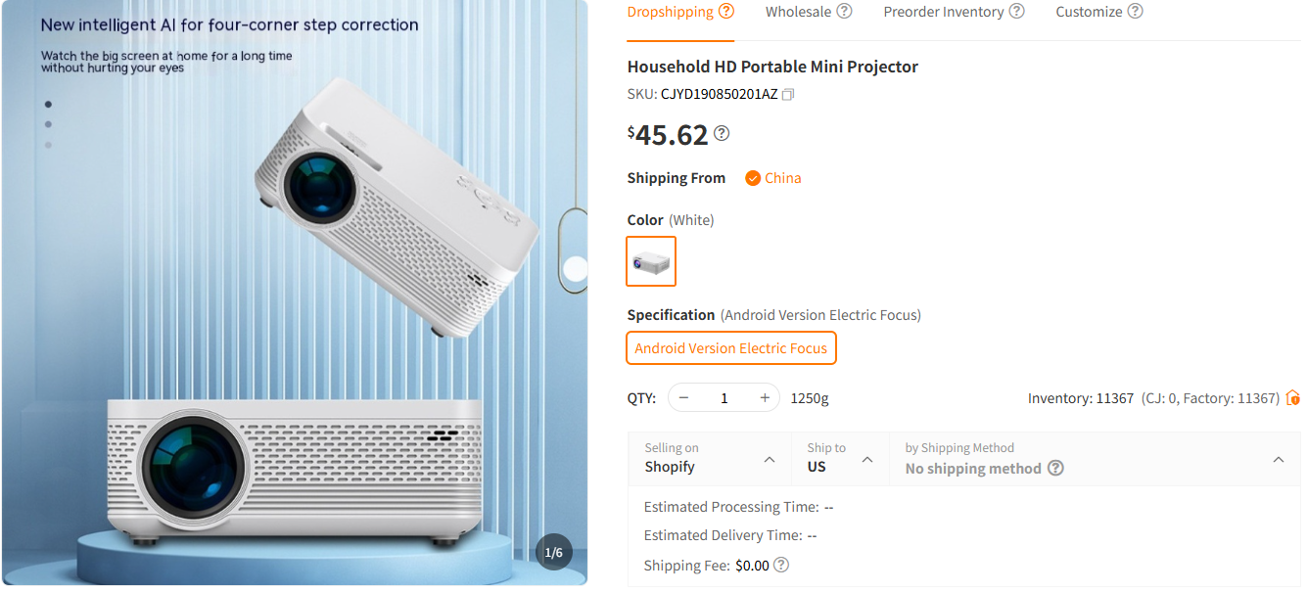This screenshot has height=592, width=1307.
Task: Decrease quantity with the minus button
Action: tap(683, 397)
